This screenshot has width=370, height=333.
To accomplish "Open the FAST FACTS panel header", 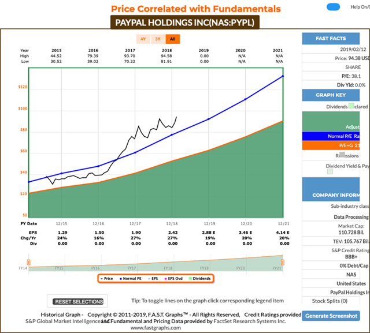I will 331,39.
